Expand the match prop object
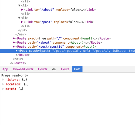Viewport: 135px width, 125px height. 3,89
